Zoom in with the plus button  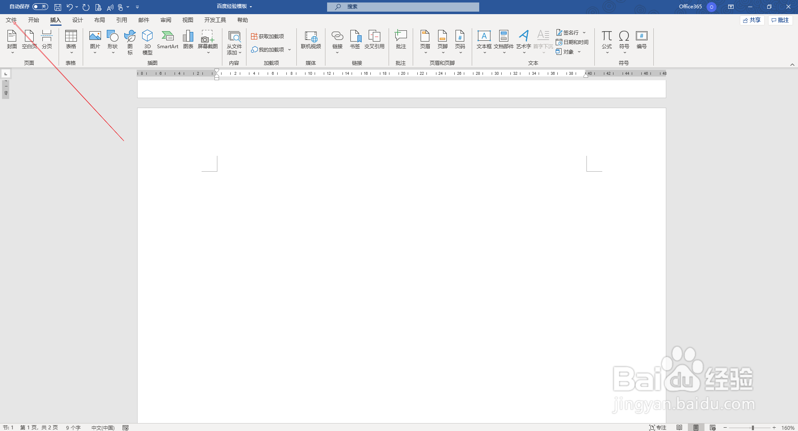click(774, 428)
